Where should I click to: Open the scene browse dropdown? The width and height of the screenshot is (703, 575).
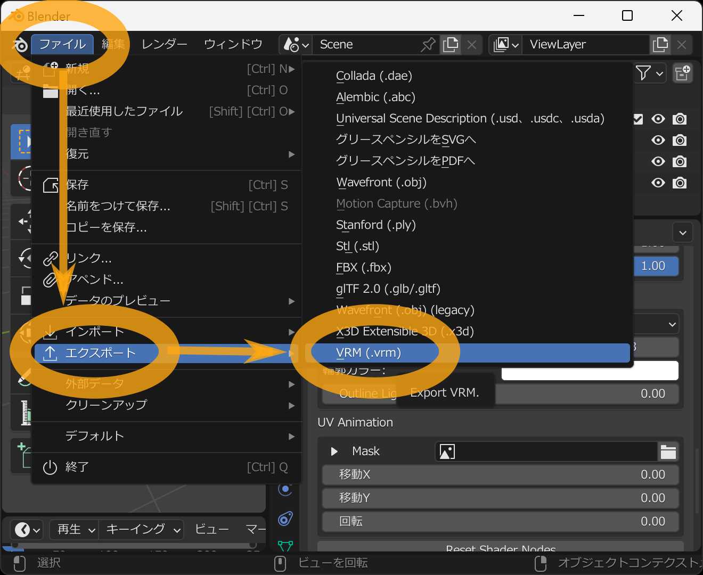point(296,45)
